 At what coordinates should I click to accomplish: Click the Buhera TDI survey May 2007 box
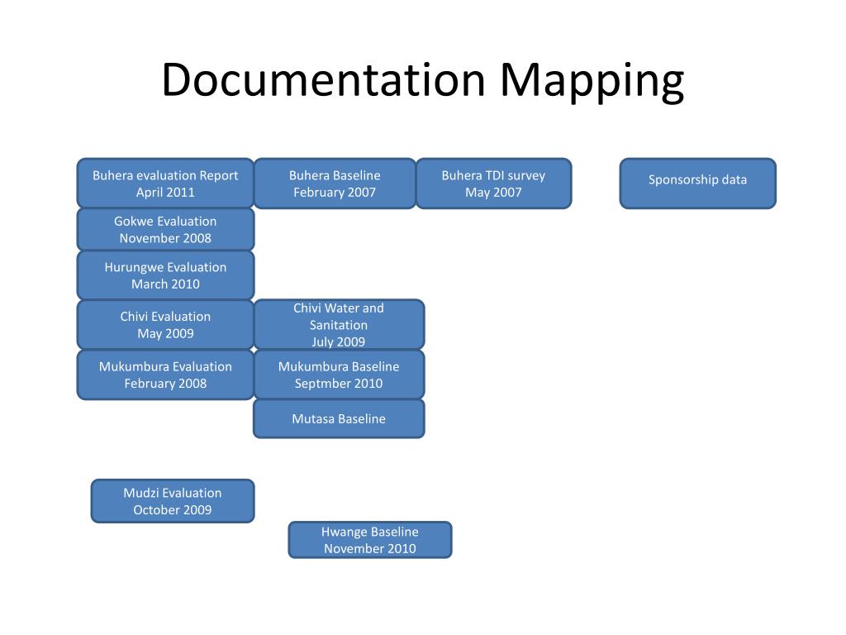[494, 183]
